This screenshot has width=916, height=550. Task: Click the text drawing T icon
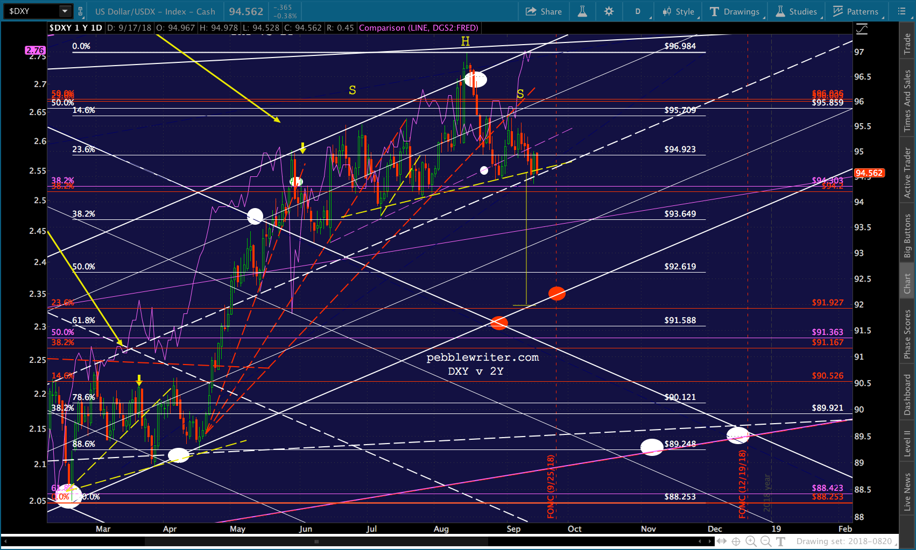[x=780, y=541]
